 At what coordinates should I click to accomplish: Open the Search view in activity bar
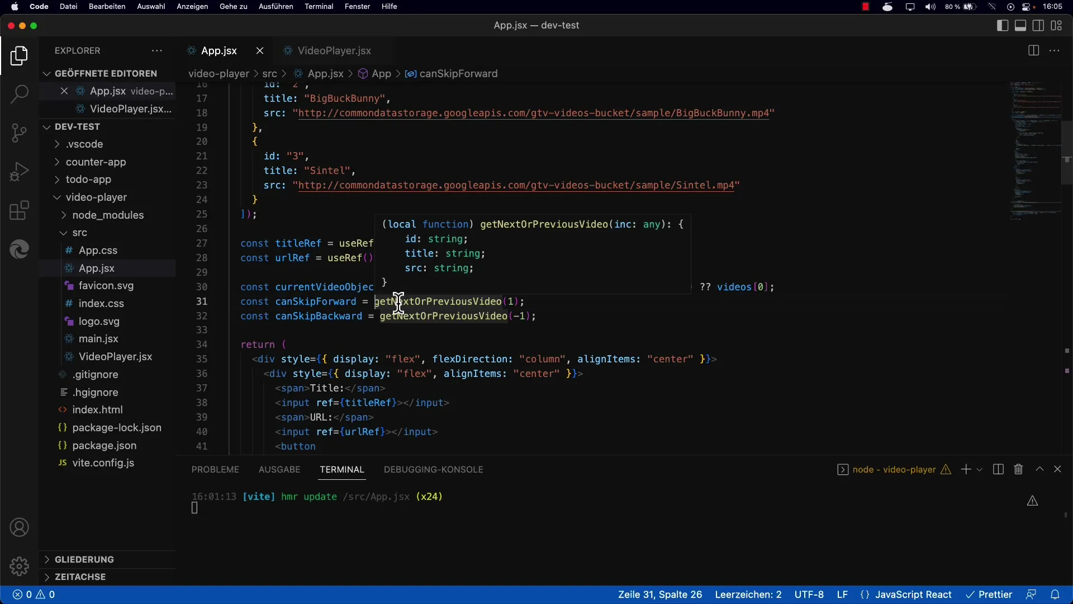point(19,94)
